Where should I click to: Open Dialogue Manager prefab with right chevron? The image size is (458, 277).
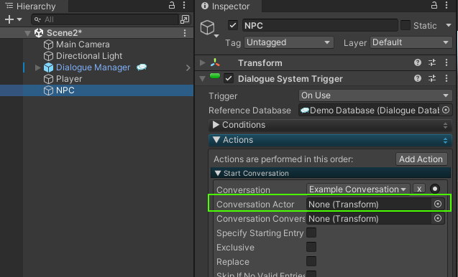(188, 67)
